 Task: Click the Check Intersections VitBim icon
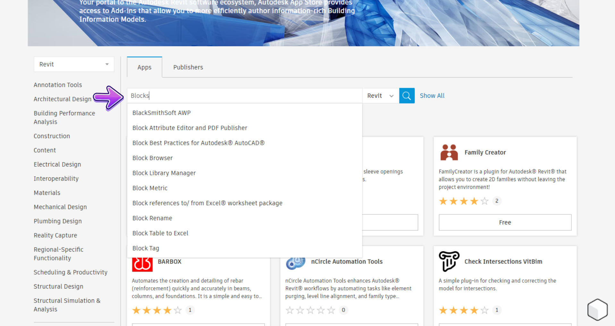pyautogui.click(x=449, y=261)
